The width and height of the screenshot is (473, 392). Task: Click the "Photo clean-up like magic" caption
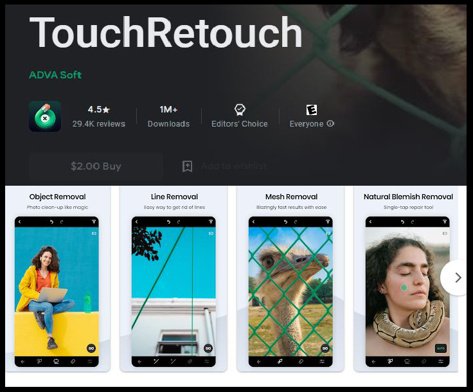[x=57, y=207]
